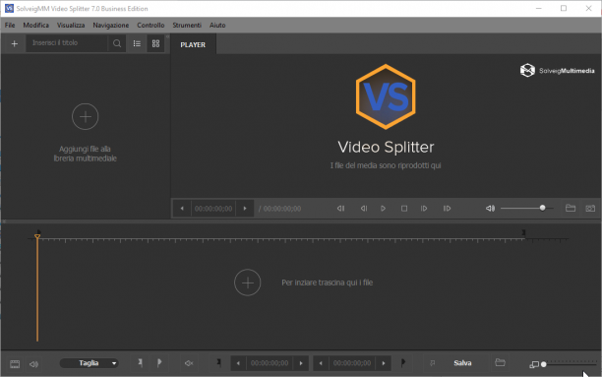Open the Controllo menu
This screenshot has height=377, width=602.
(x=150, y=26)
